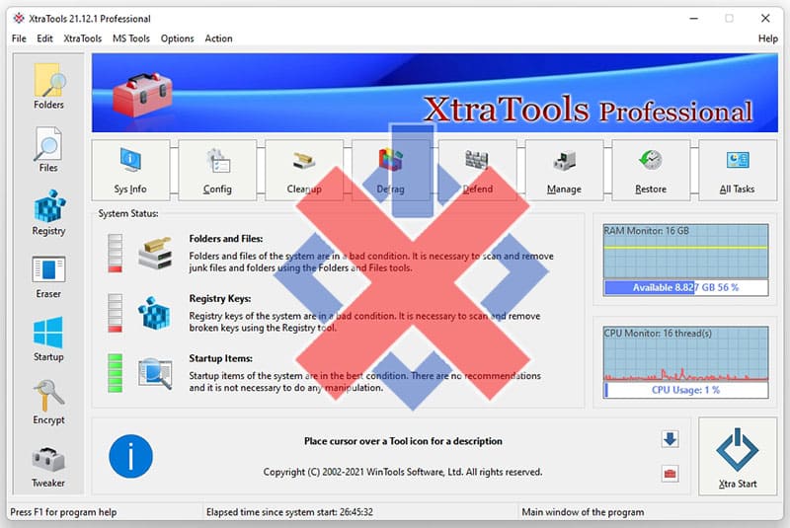Select the Cleanup category
The height and width of the screenshot is (528, 790).
(304, 171)
